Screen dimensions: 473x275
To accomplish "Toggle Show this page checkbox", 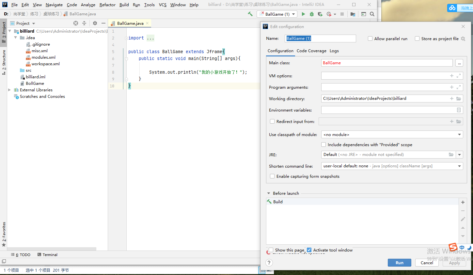I will 271,250.
